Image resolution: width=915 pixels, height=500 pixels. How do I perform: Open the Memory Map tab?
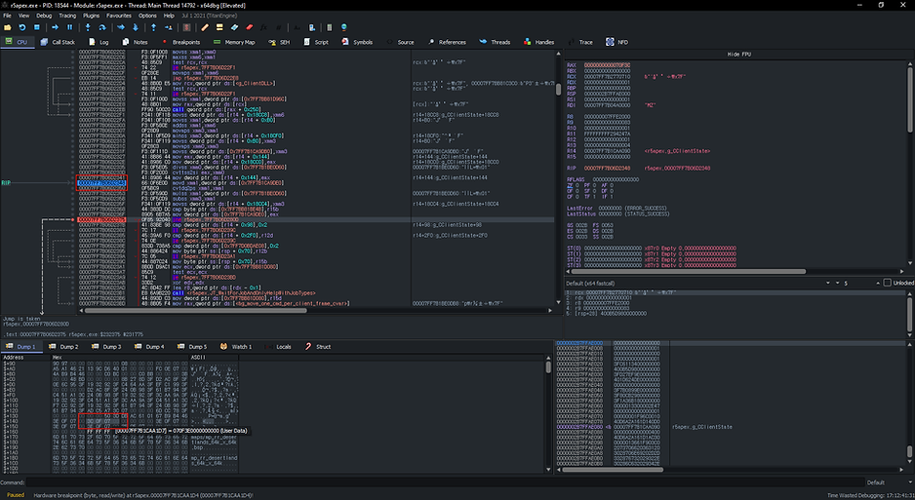coord(234,42)
